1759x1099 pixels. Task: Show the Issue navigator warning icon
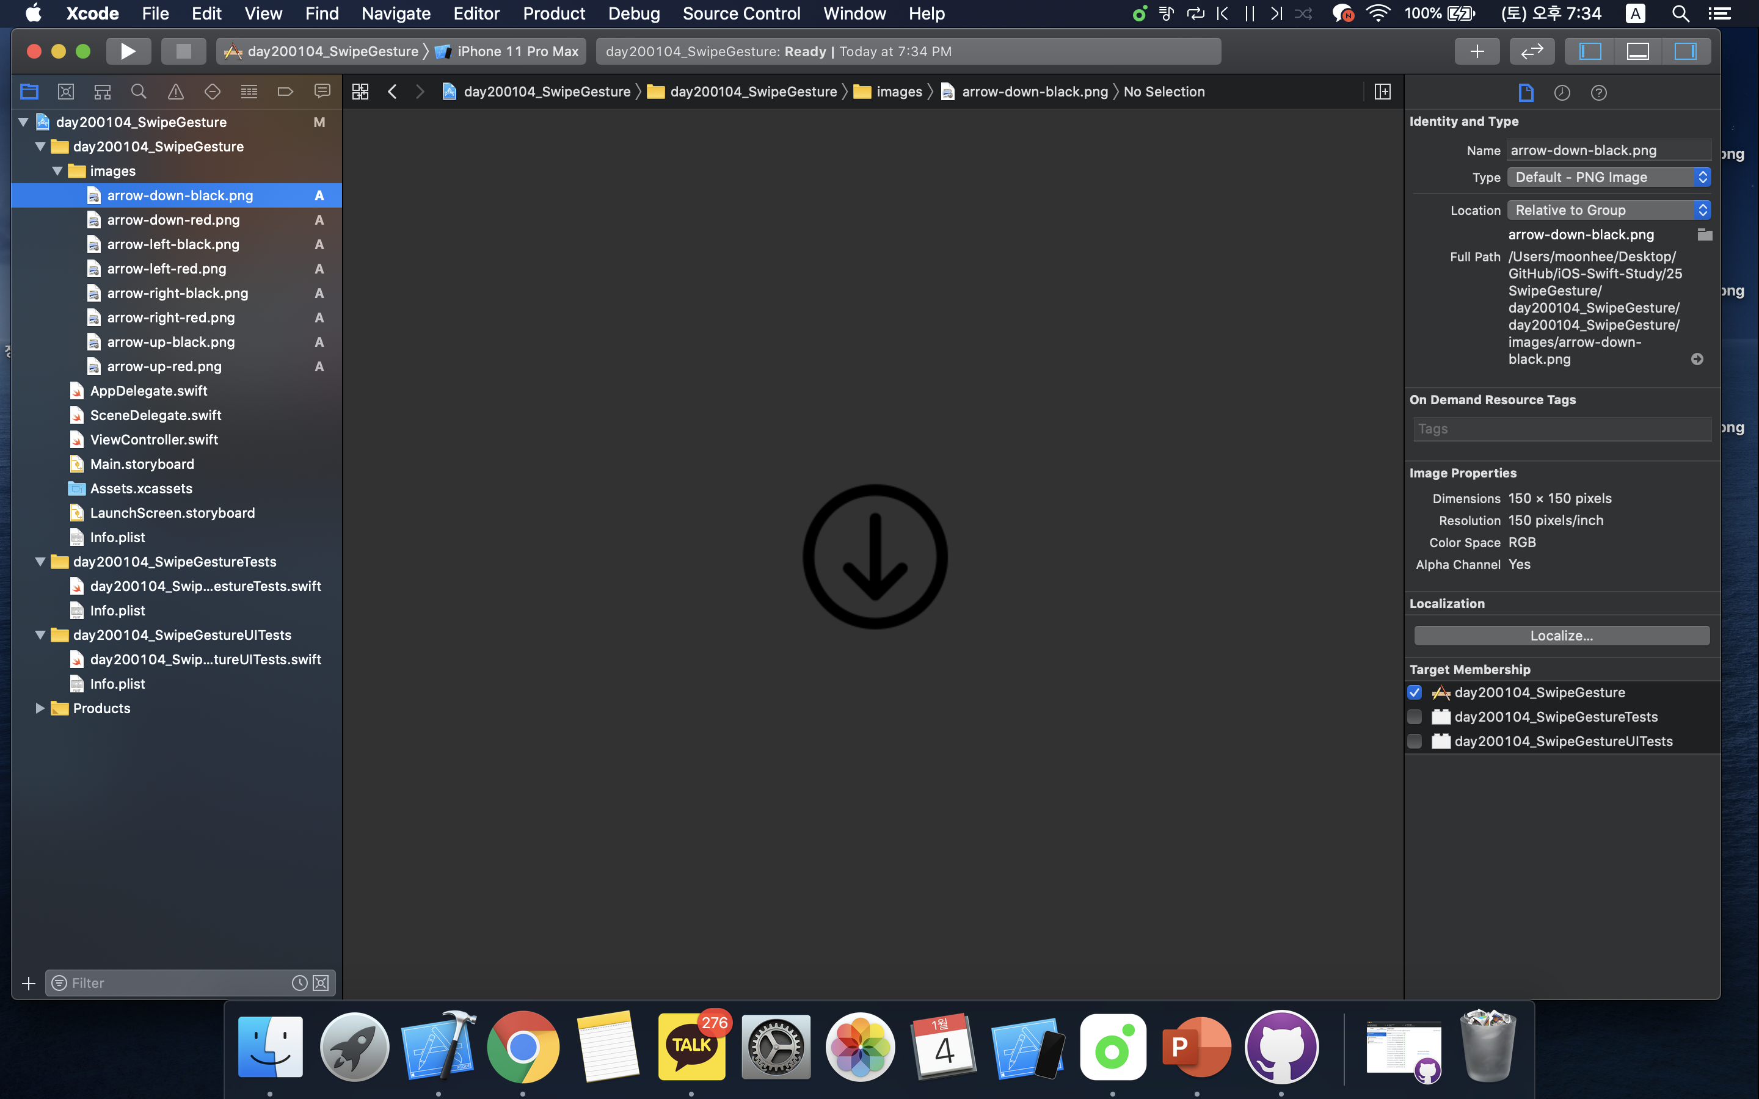pos(175,92)
